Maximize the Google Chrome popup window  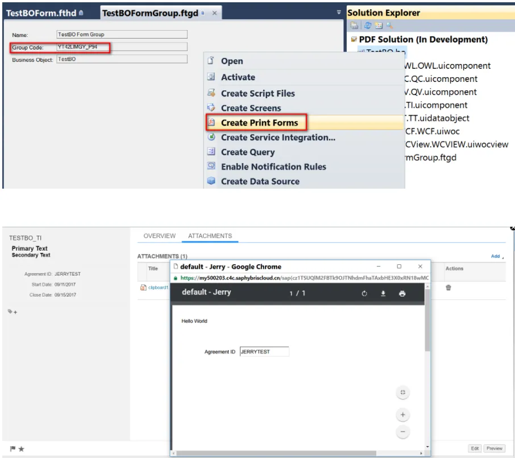pyautogui.click(x=399, y=267)
